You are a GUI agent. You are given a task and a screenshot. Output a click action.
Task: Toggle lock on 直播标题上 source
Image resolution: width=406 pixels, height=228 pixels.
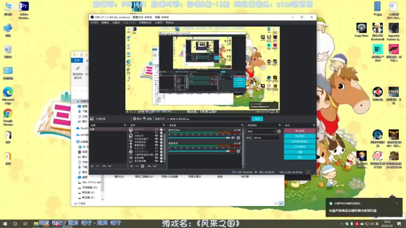coord(161,145)
